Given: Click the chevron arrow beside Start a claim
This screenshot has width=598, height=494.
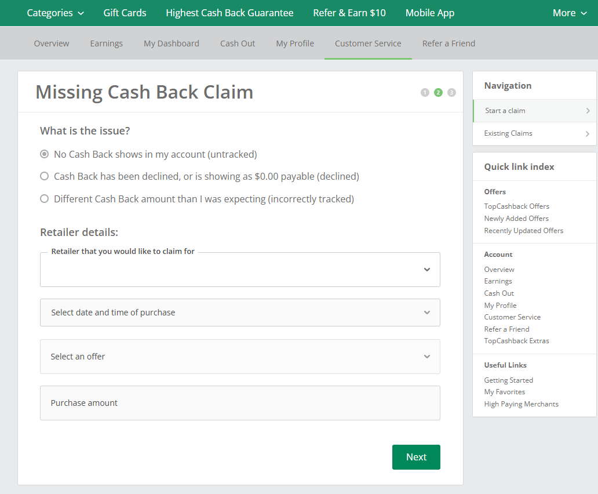Looking at the screenshot, I should (588, 111).
